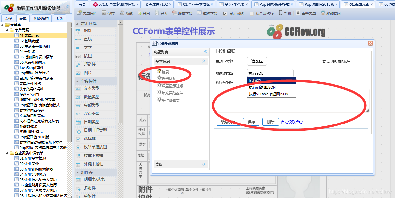The image size is (395, 198).
Task: Add a 日期类型 date field
Action: point(91,122)
